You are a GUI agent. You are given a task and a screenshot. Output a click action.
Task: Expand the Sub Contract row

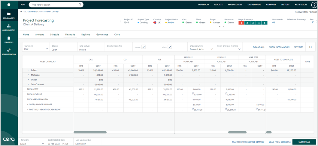[x=28, y=84]
